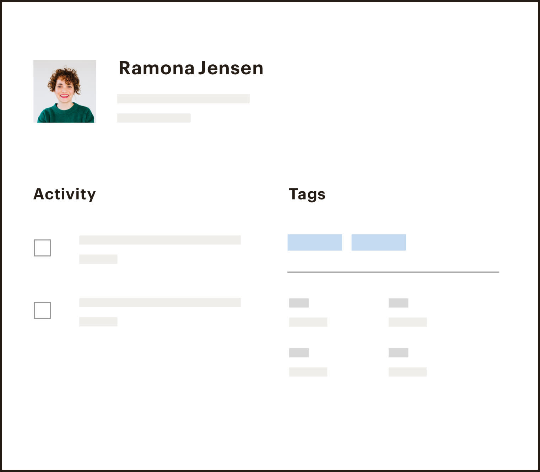Click Ramona Jensen's profile photo

click(65, 91)
